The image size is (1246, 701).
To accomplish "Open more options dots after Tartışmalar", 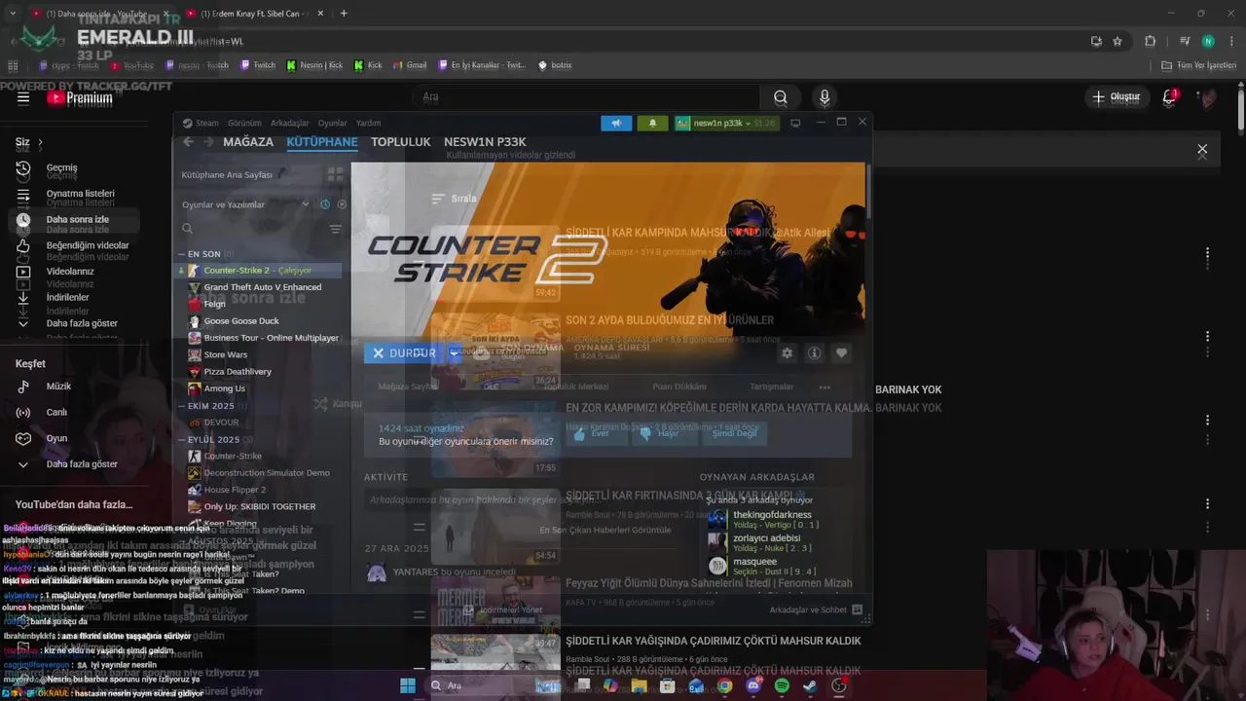I will point(825,387).
